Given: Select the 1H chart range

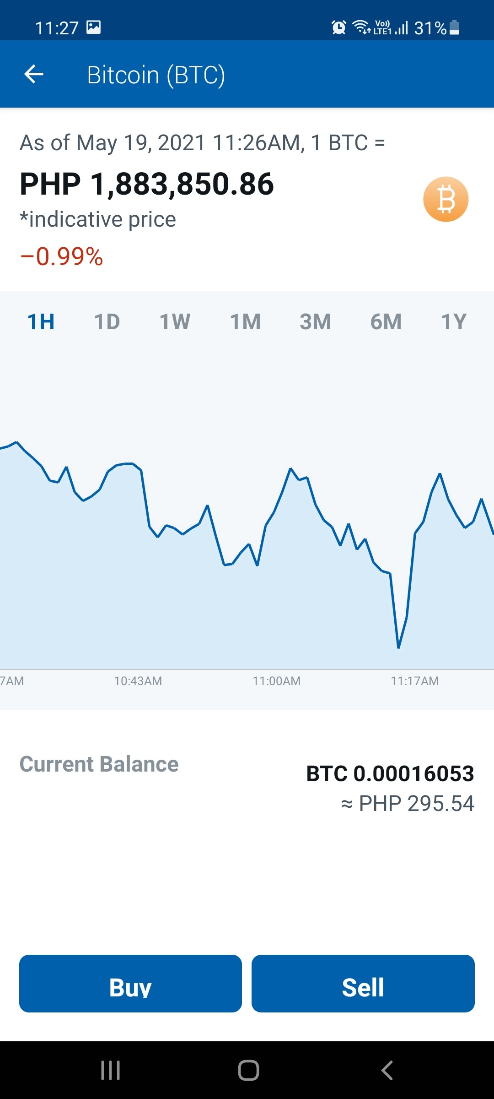Looking at the screenshot, I should click(x=41, y=321).
